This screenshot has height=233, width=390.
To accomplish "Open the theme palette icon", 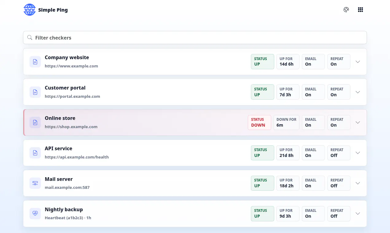I will (346, 10).
